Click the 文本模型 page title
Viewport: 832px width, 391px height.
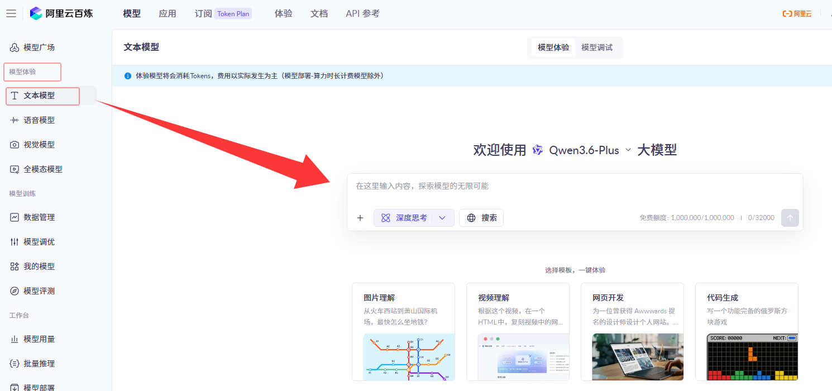pos(141,47)
